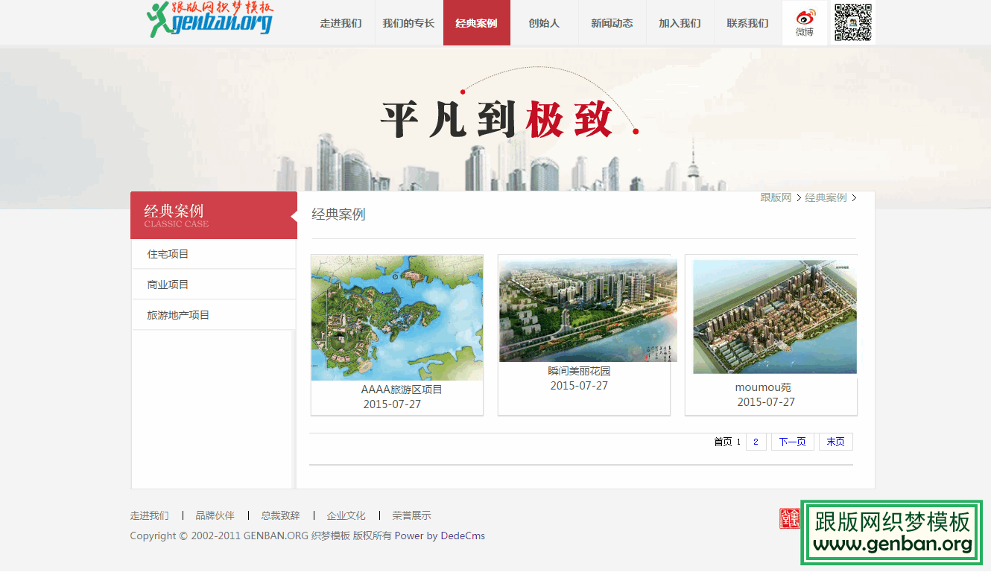Open the AAAA旅游区项目 map thumbnail

tap(397, 318)
